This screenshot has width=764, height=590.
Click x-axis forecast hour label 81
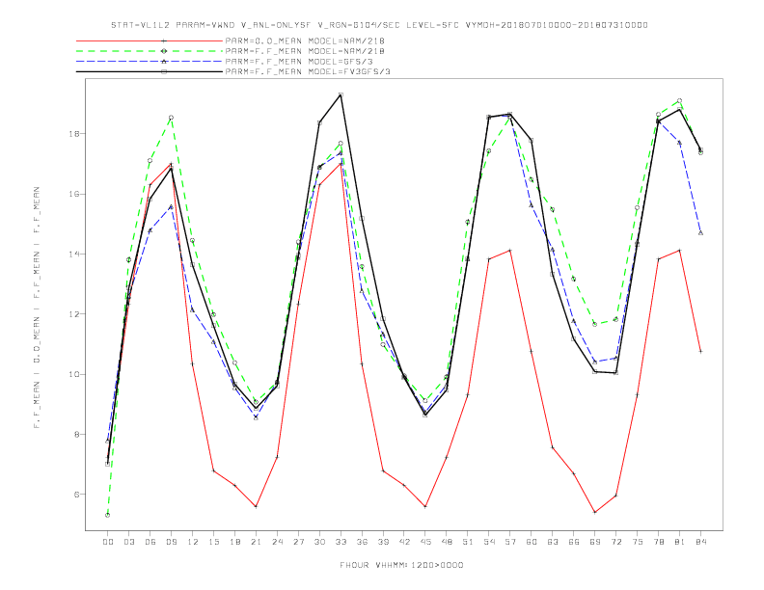coord(680,542)
